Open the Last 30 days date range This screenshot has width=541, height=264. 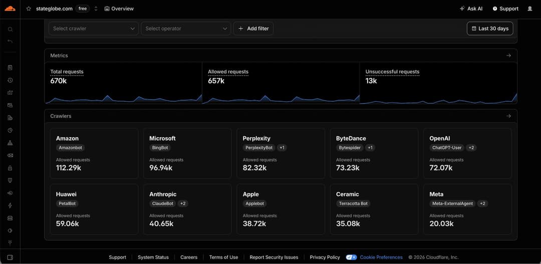[490, 28]
